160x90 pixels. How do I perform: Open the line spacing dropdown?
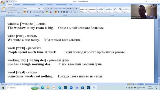tap(67, 12)
